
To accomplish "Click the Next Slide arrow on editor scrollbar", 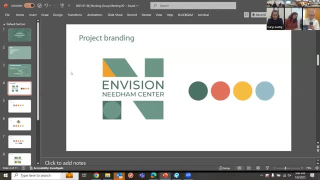I will pos(318,150).
